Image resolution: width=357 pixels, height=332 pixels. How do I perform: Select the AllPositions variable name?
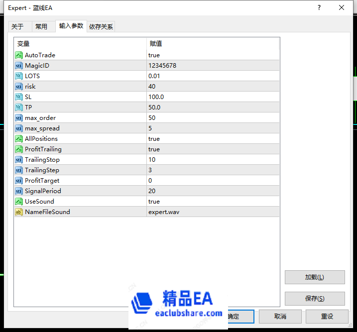[x=41, y=139]
